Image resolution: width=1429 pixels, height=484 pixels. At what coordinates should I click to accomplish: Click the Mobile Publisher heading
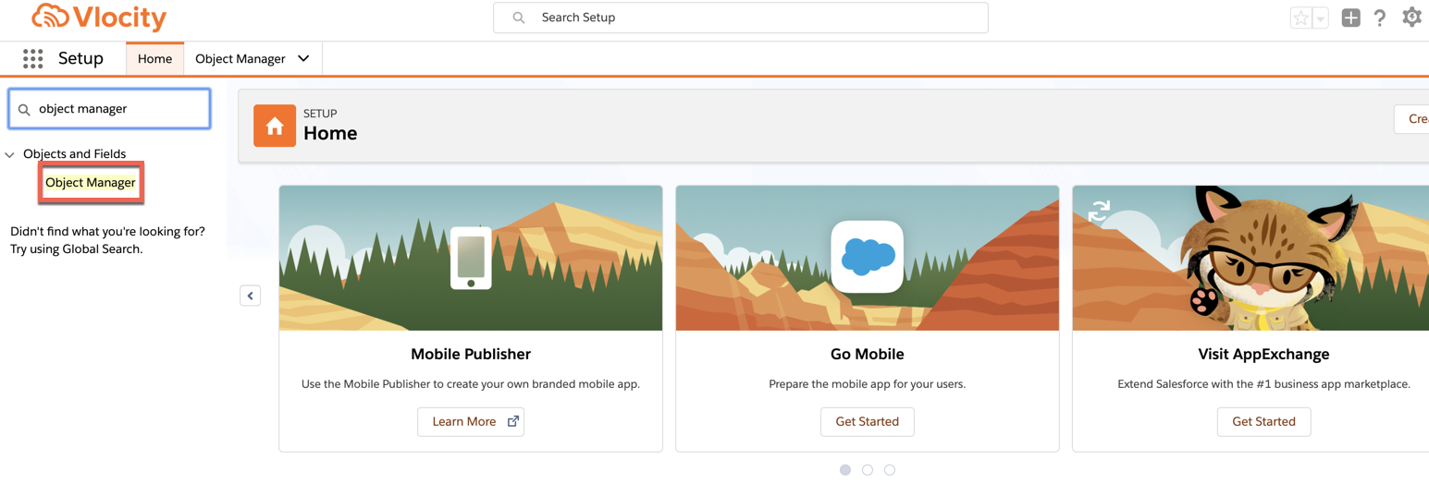471,354
